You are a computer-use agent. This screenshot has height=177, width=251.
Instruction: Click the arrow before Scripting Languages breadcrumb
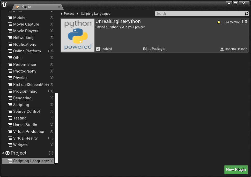(x=77, y=14)
